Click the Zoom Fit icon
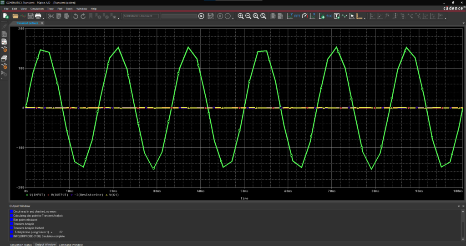The height and width of the screenshot is (246, 466). pos(263,16)
